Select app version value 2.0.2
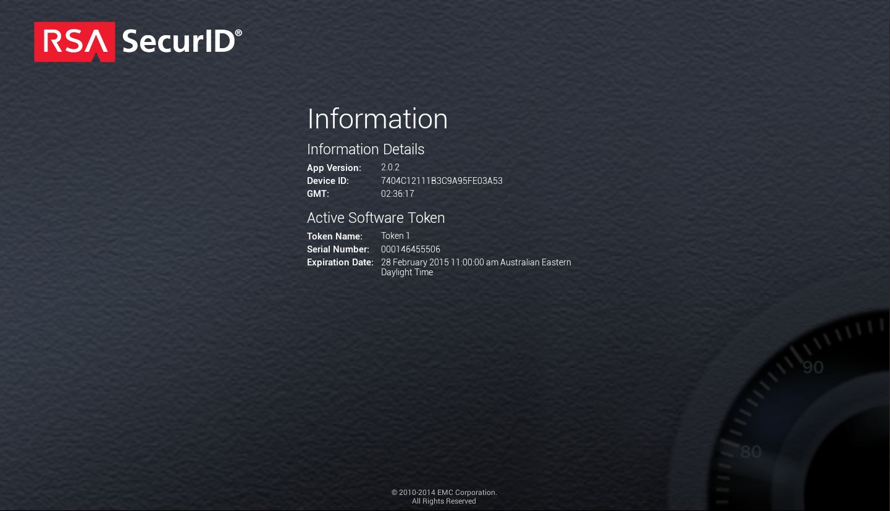The height and width of the screenshot is (511, 890). pyautogui.click(x=390, y=167)
